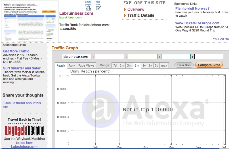Focus the red-bordered second site field
Image resolution: width=229 pixels, height=149 pixels.
(x=110, y=57)
